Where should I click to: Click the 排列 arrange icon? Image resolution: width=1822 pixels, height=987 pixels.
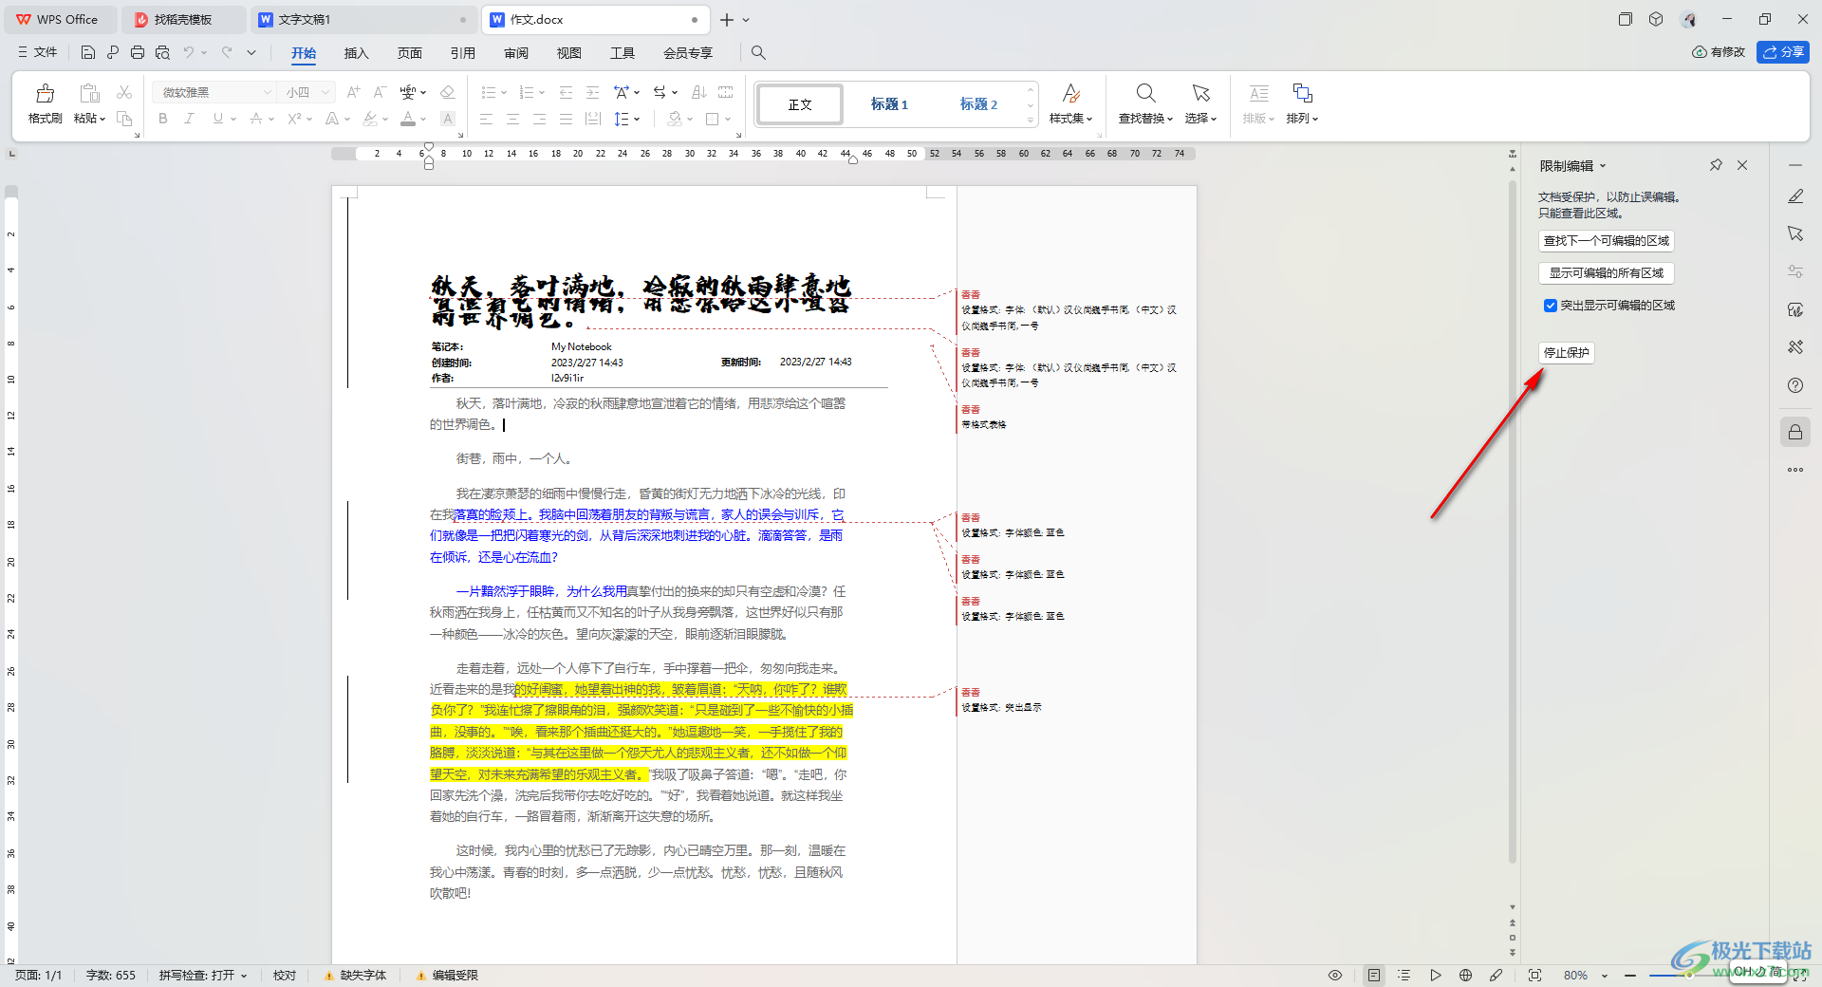(x=1302, y=93)
